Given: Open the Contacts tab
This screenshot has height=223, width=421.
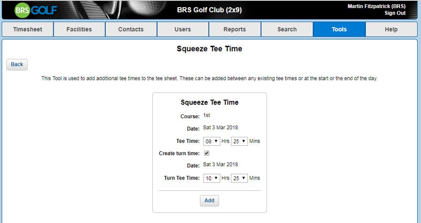Looking at the screenshot, I should click(x=131, y=29).
